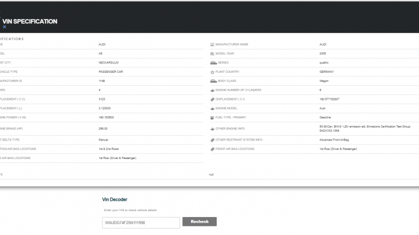Select the Advanced Front AirBag value
Image resolution: width=419 pixels, height=235 pixels.
point(334,139)
